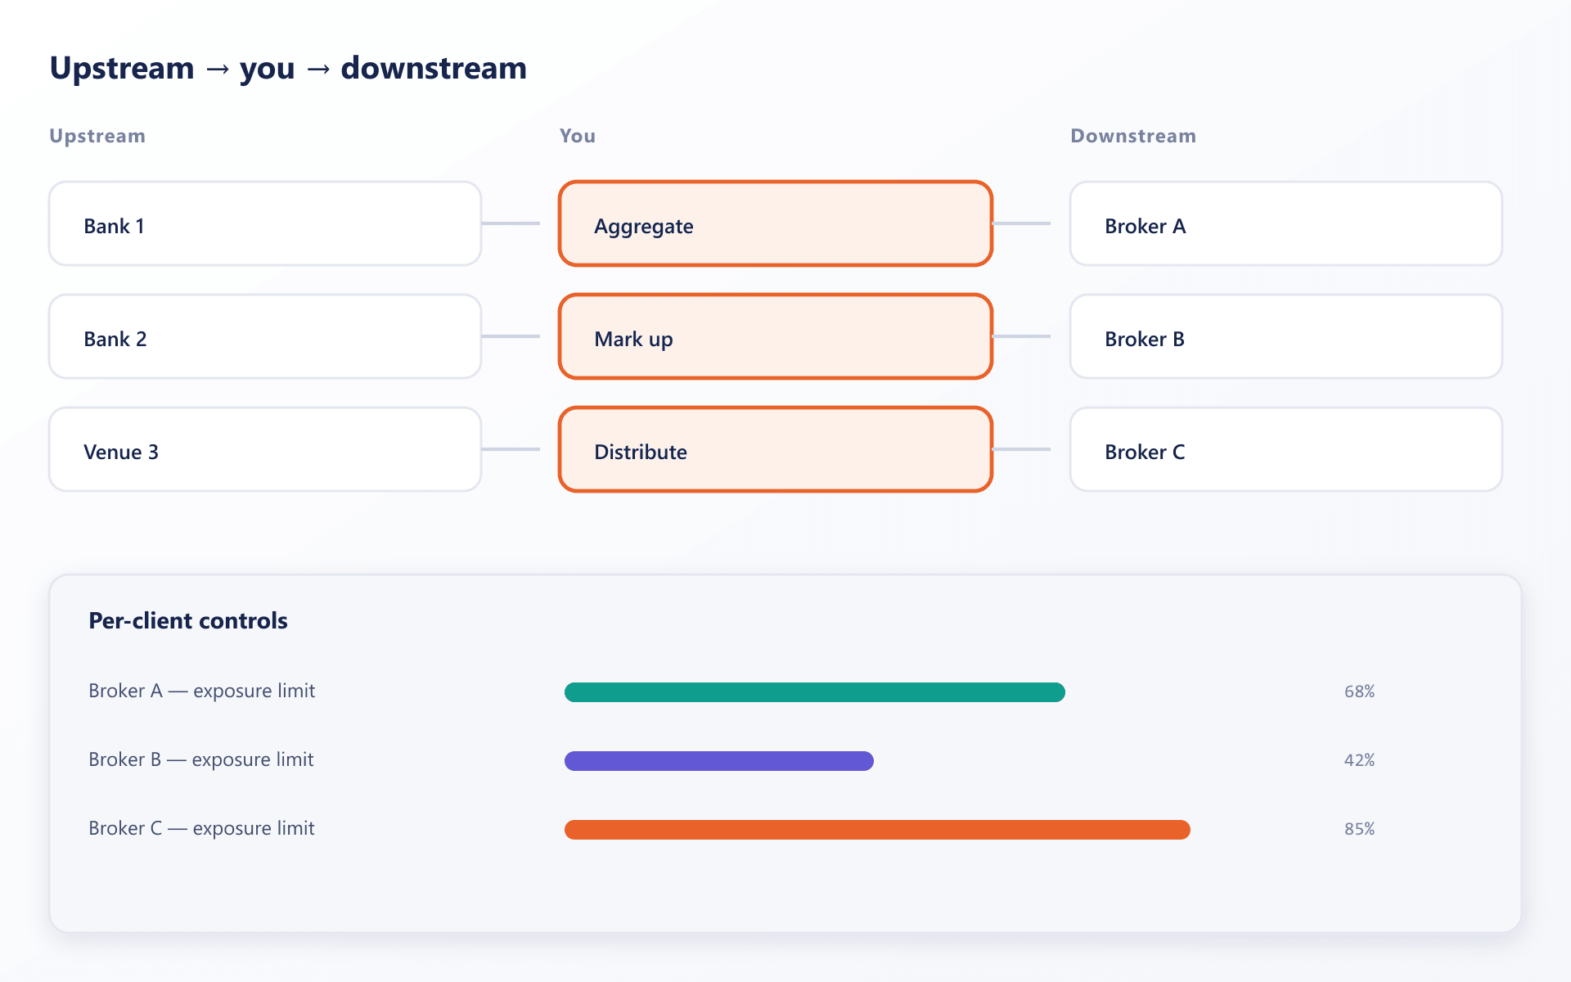Click the 85% value
The image size is (1571, 982).
tap(1359, 829)
